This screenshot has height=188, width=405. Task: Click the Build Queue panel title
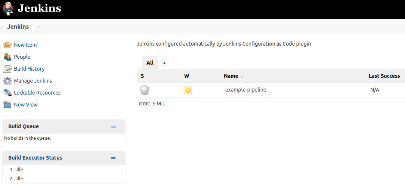24,126
